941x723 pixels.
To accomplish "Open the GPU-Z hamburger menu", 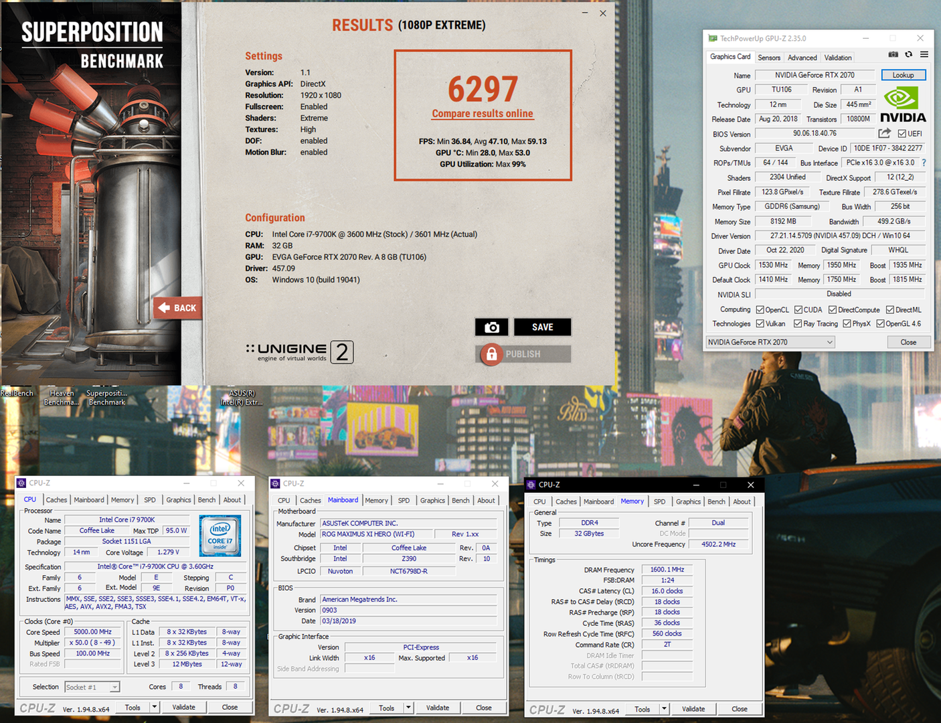I will tap(924, 54).
